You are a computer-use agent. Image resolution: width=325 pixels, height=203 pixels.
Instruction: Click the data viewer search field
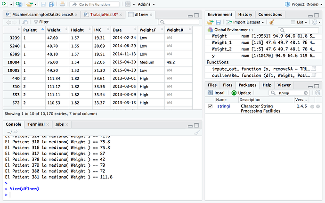tap(179, 22)
